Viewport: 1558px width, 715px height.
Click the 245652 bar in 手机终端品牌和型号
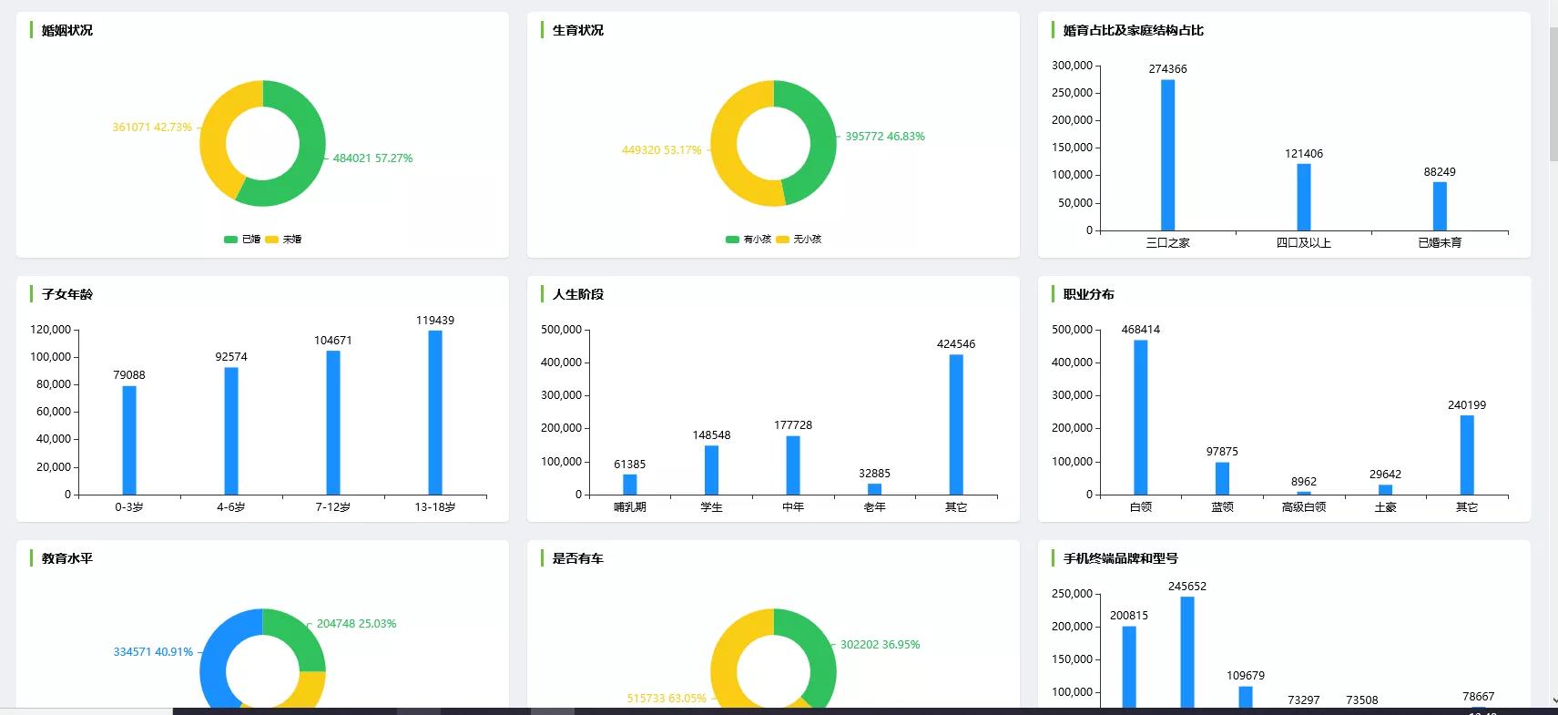[1187, 652]
